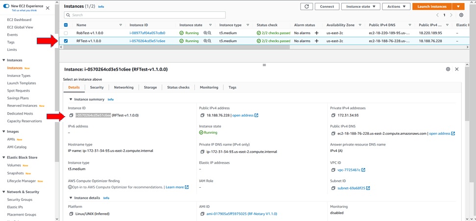Close the New EC2 Experience banner
Viewport: 476px width, 221px height.
48,8
